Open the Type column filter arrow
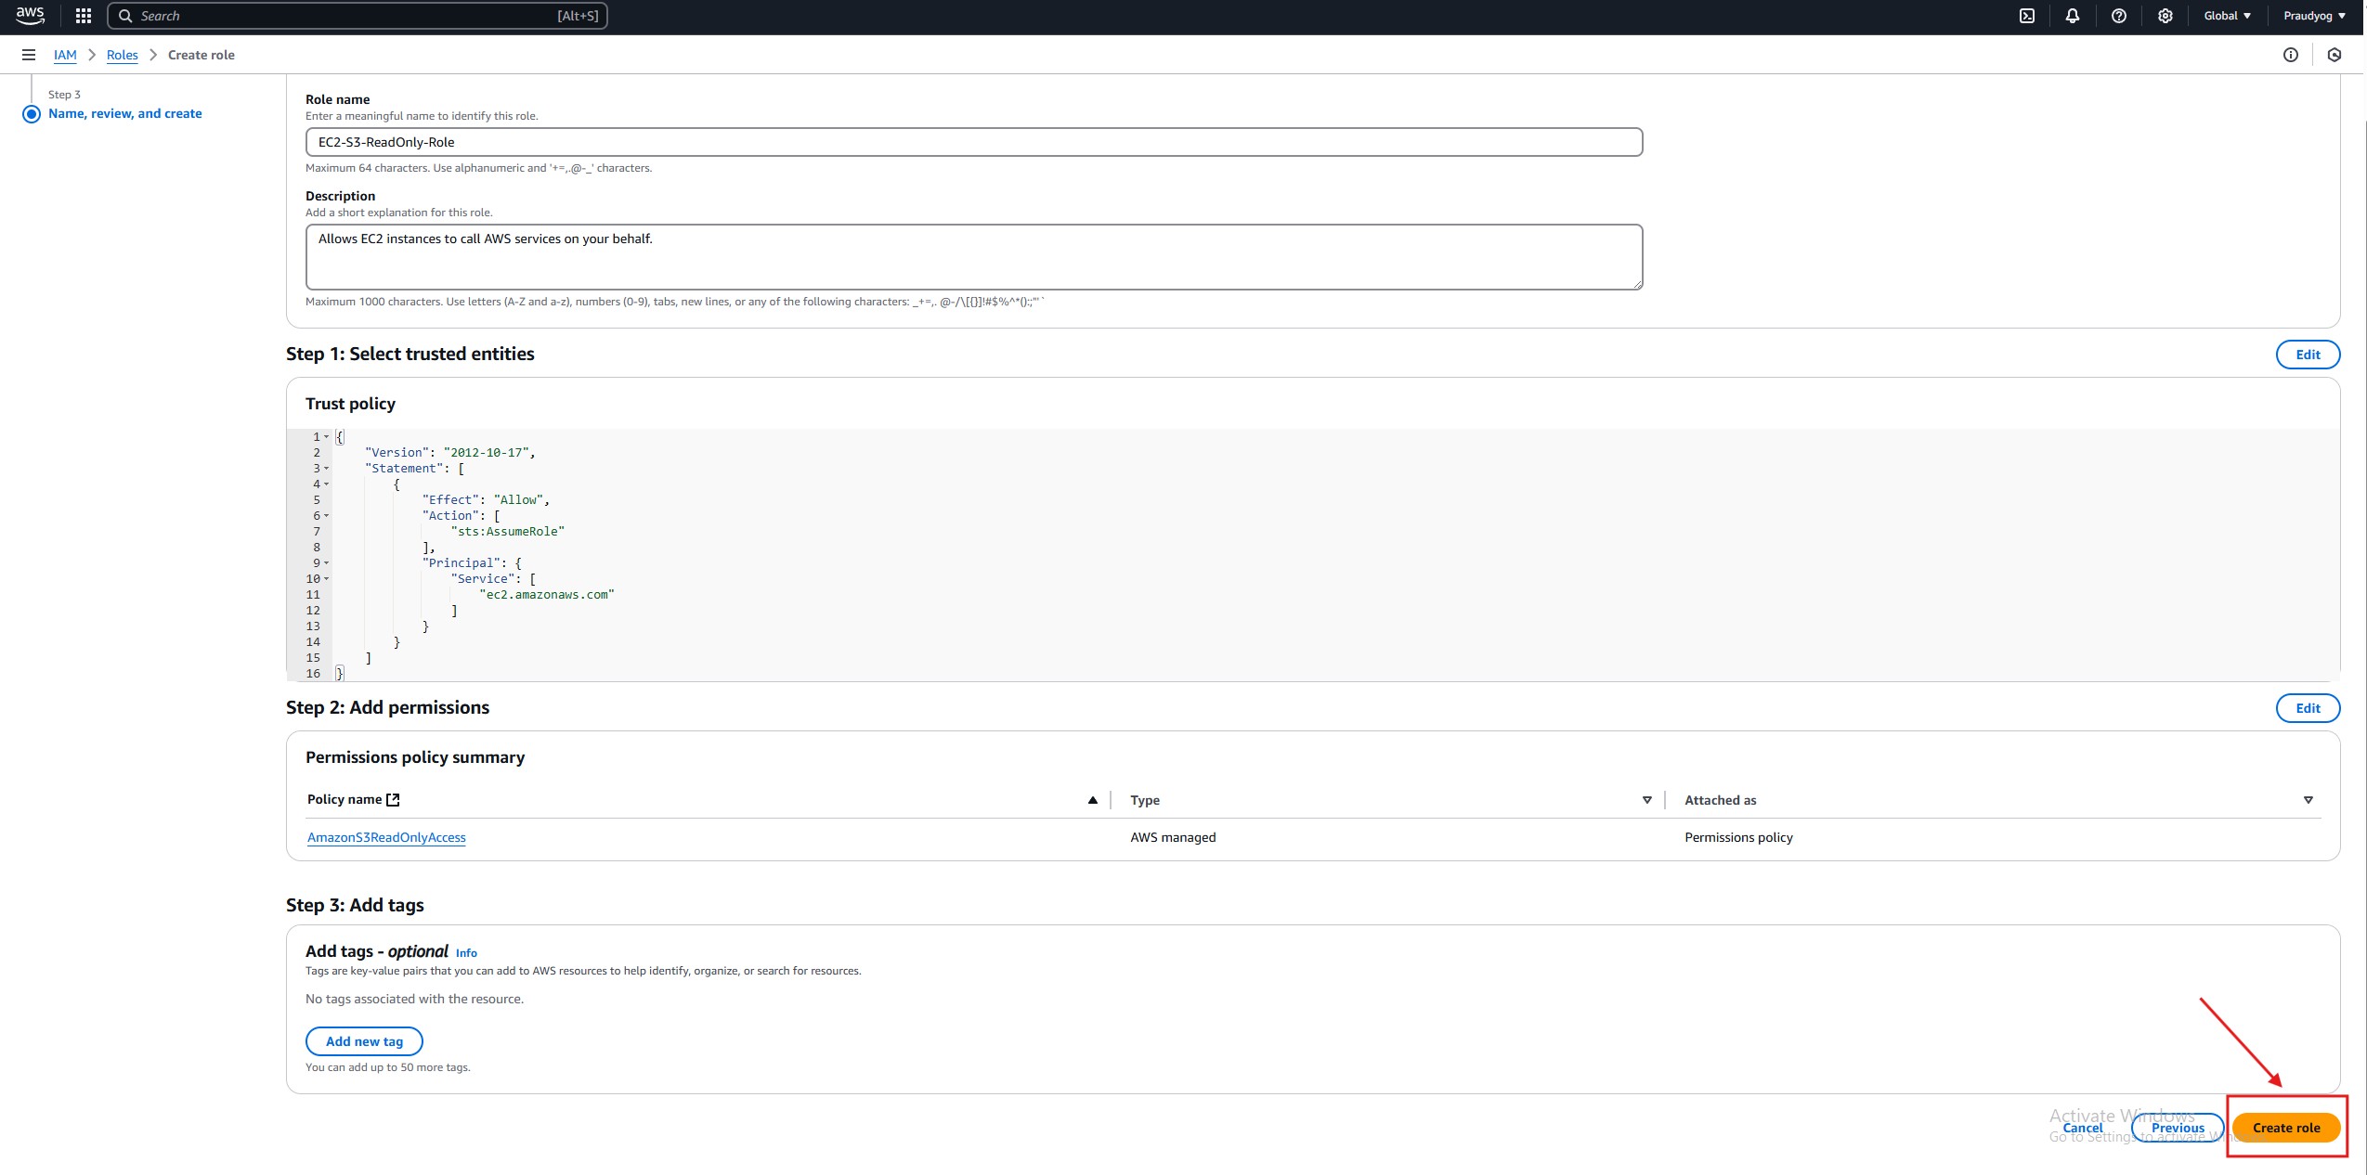2367x1175 pixels. [1646, 800]
